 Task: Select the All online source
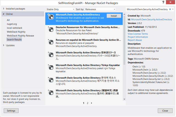click(x=8, y=20)
